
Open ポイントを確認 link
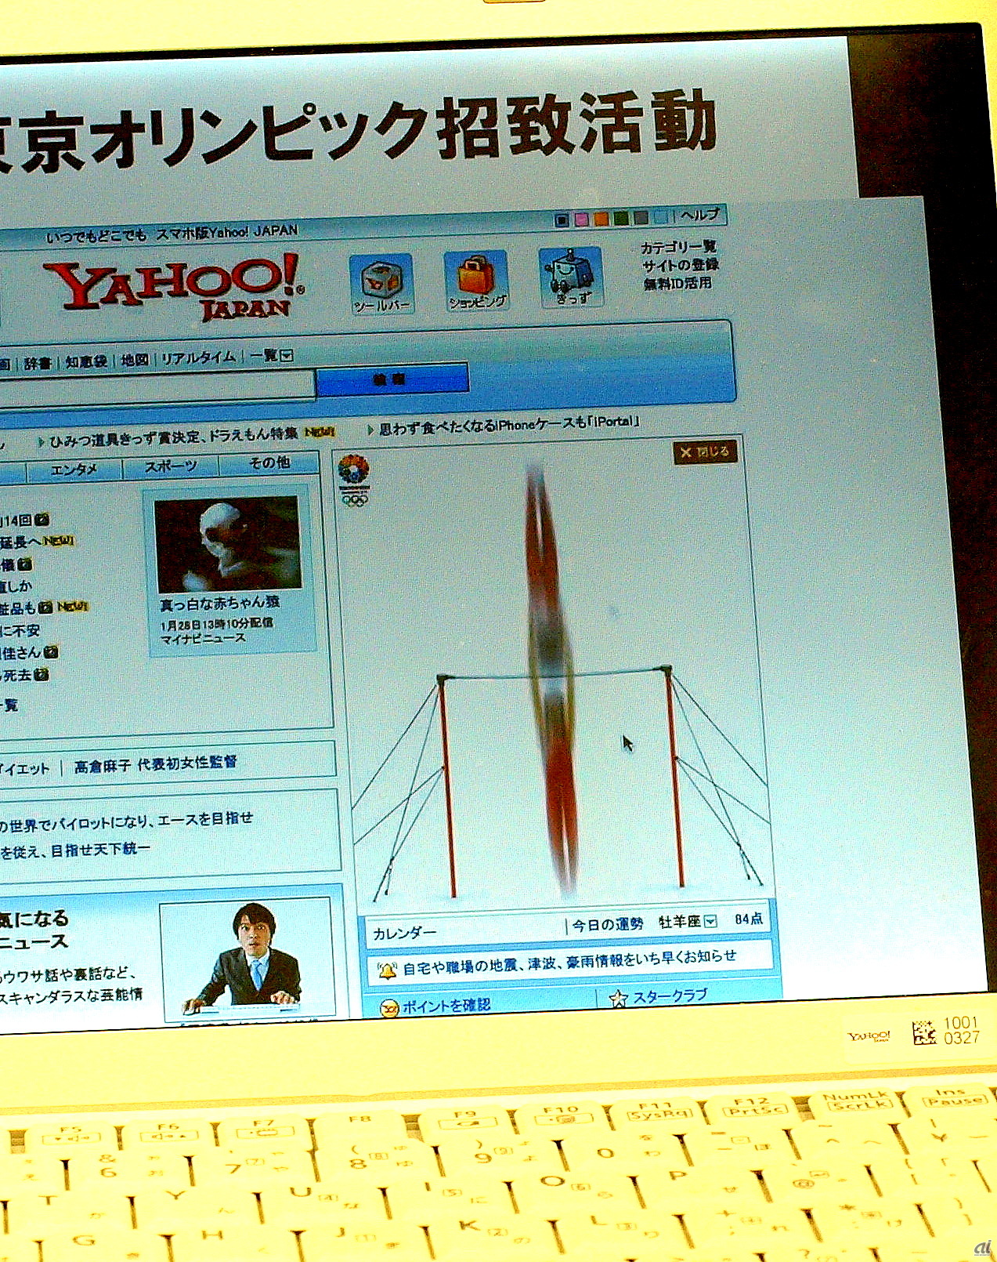pyautogui.click(x=446, y=1006)
